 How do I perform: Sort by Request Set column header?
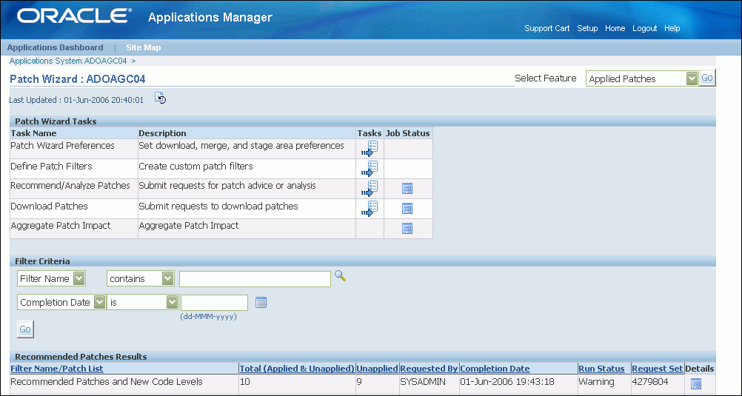(x=658, y=369)
